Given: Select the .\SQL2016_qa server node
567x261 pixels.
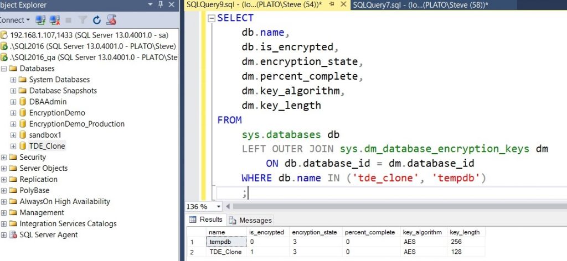Looking at the screenshot, I should (94, 58).
